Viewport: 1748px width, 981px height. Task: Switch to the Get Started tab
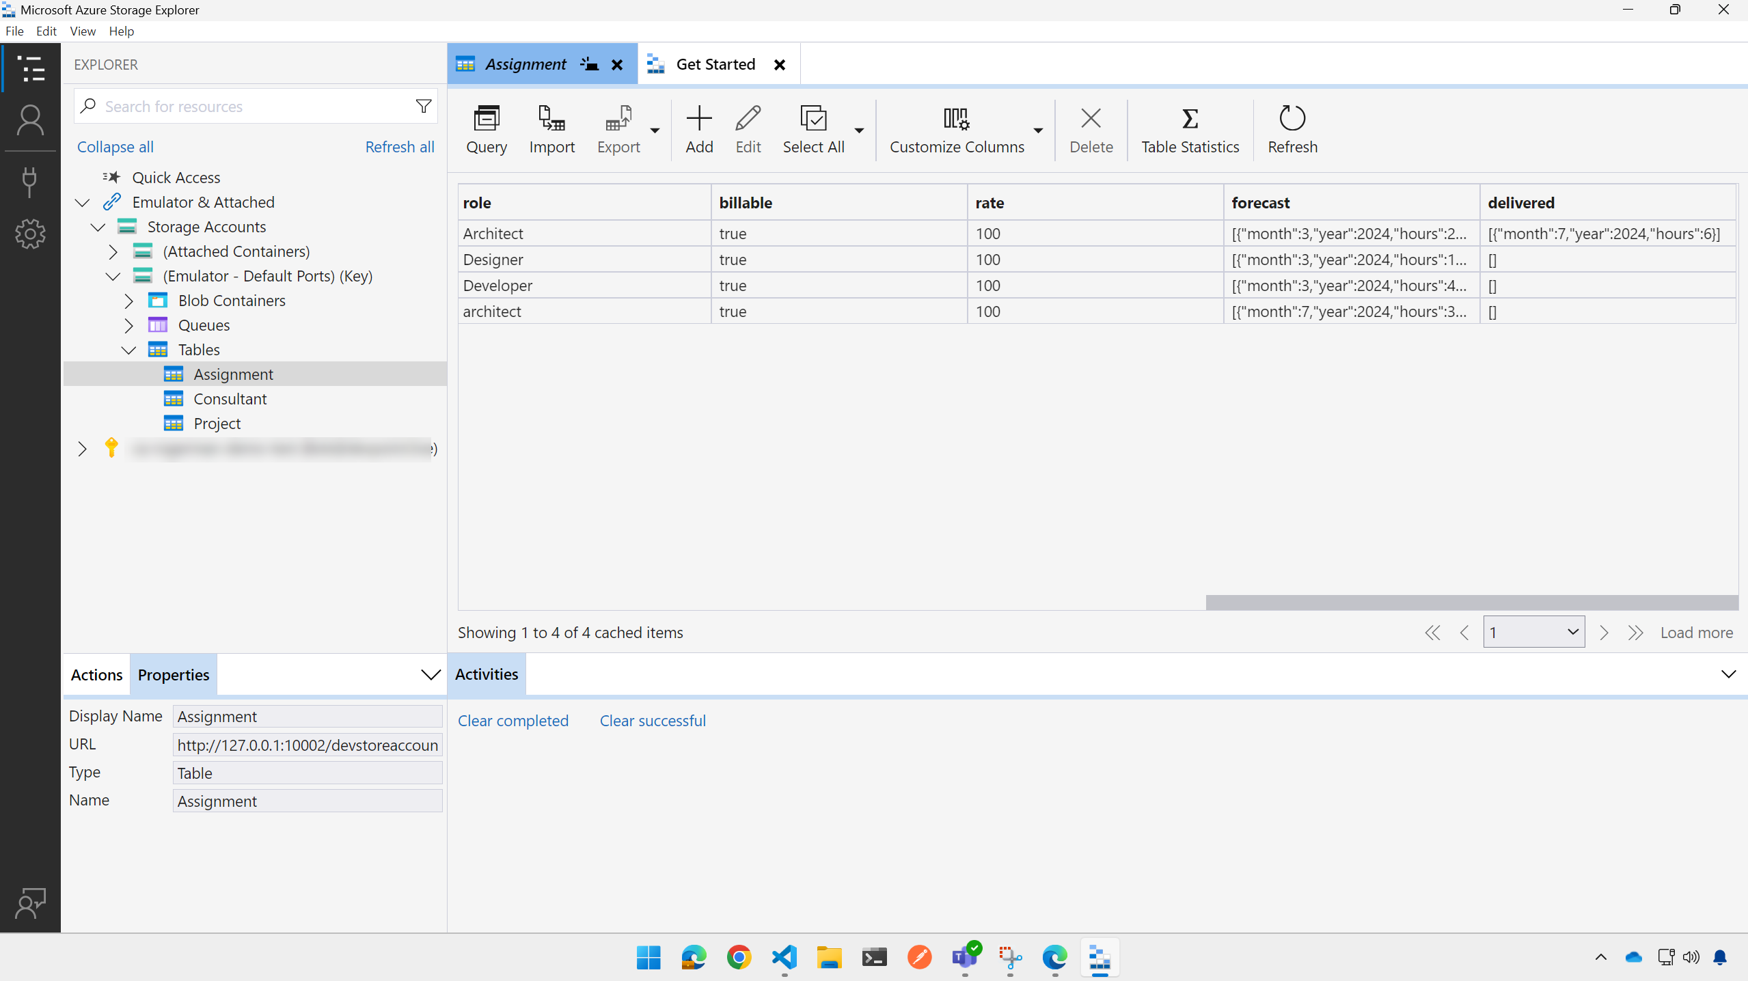(x=715, y=64)
